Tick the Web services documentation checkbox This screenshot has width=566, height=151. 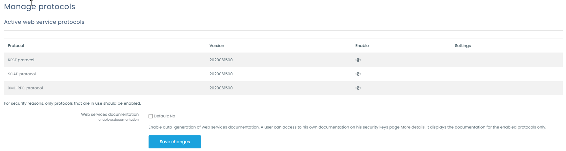click(151, 116)
